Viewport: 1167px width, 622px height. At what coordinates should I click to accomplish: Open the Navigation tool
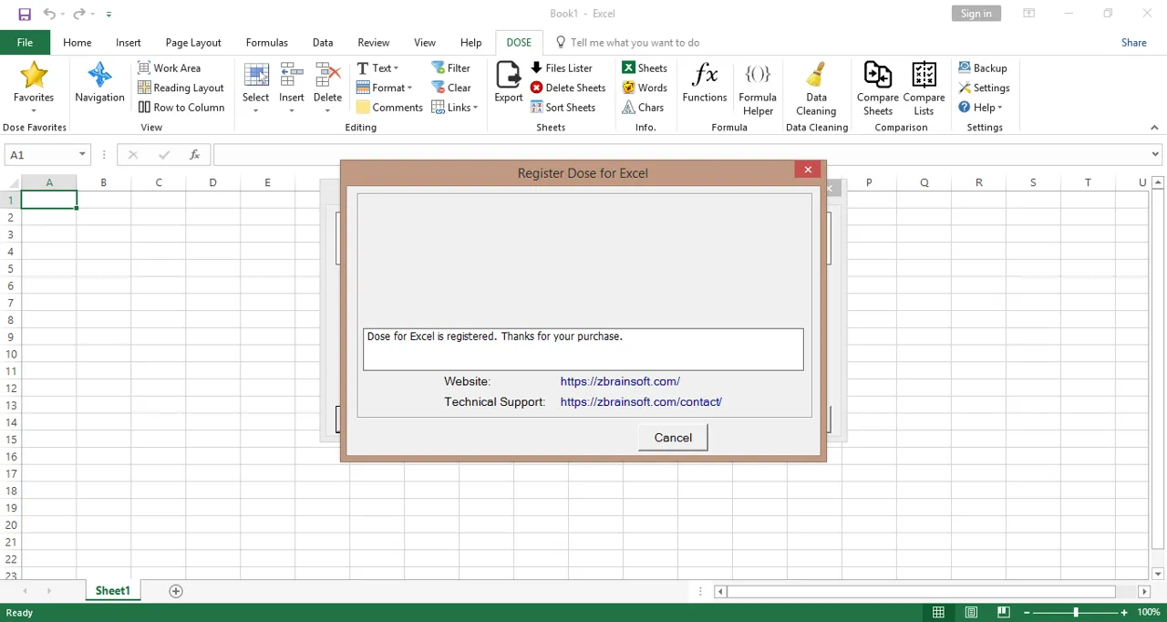point(99,83)
